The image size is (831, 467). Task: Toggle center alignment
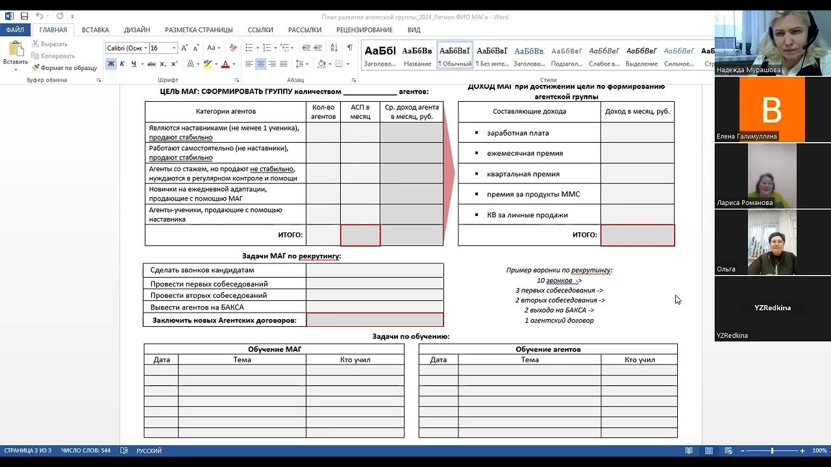point(260,64)
